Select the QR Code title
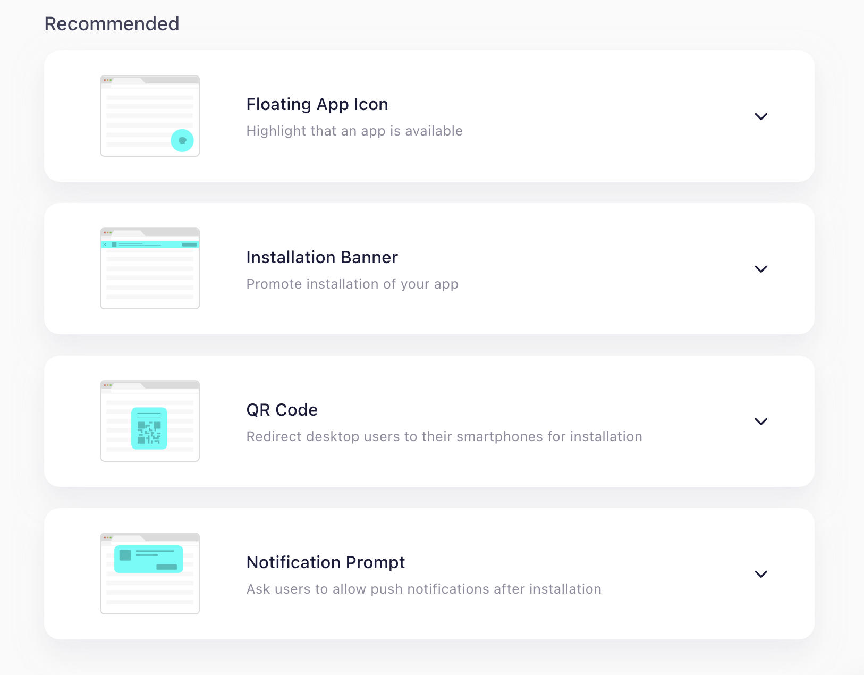864x675 pixels. pyautogui.click(x=282, y=410)
